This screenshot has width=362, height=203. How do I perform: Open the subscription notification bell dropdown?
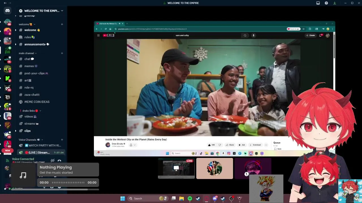coord(132,145)
